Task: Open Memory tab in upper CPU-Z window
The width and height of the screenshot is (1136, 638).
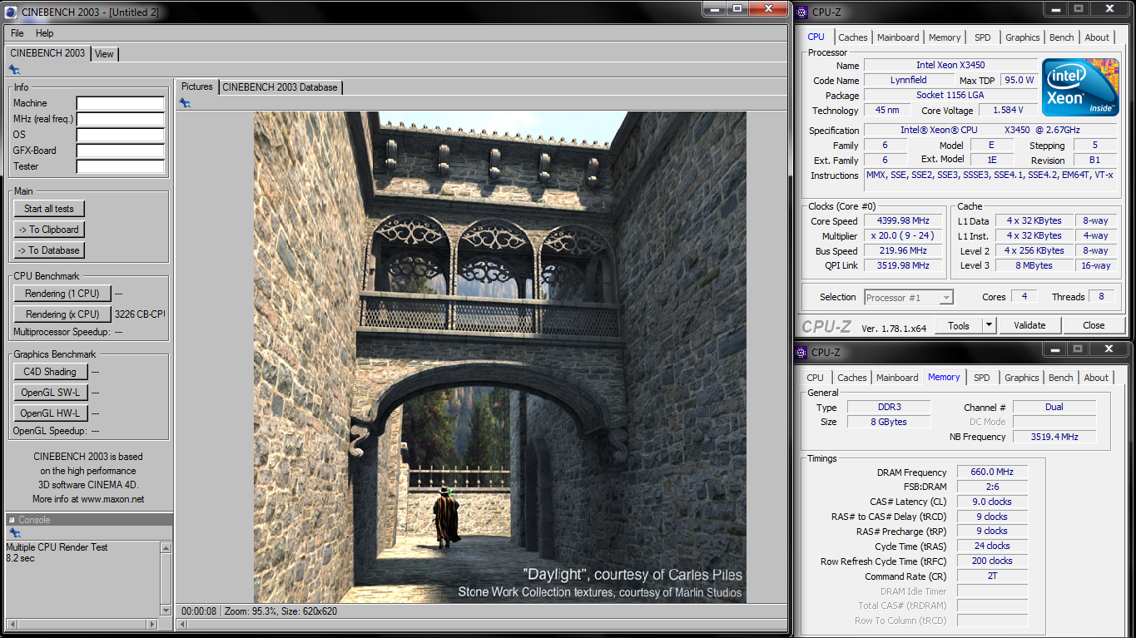Action: (945, 37)
